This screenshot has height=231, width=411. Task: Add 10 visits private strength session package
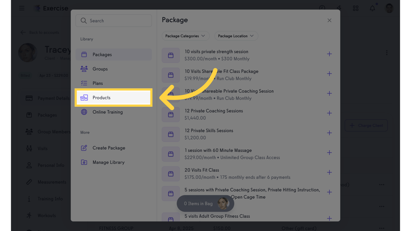(x=329, y=54)
